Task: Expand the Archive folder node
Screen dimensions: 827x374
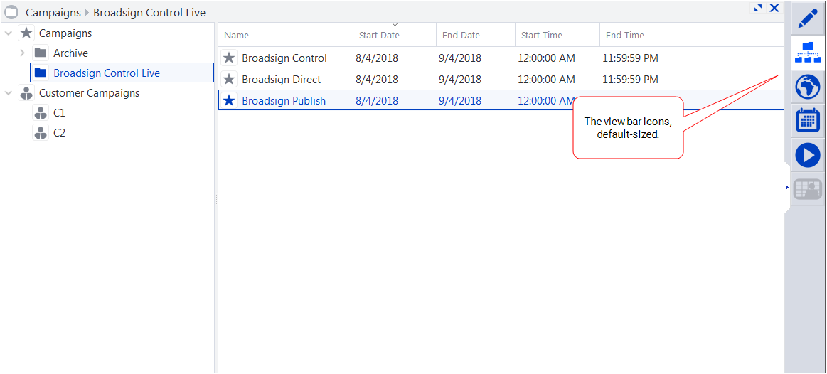Action: 22,53
